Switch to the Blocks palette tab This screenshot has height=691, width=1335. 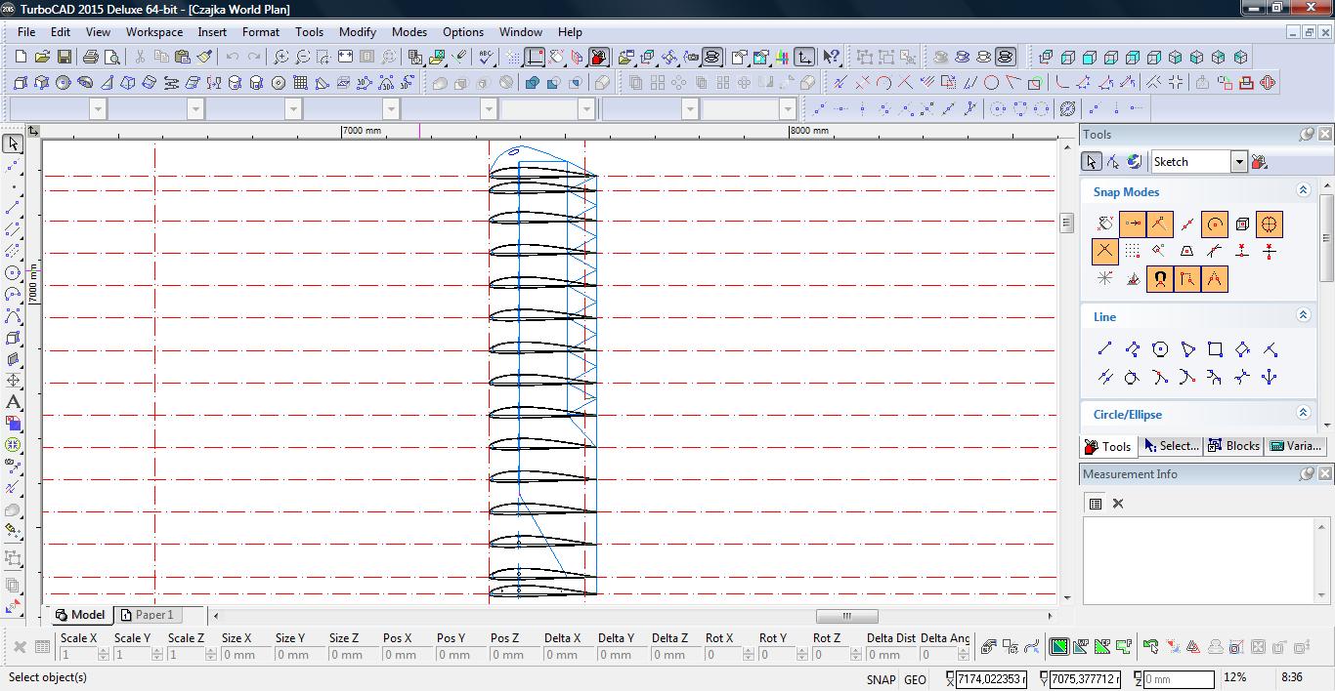[x=1233, y=446]
